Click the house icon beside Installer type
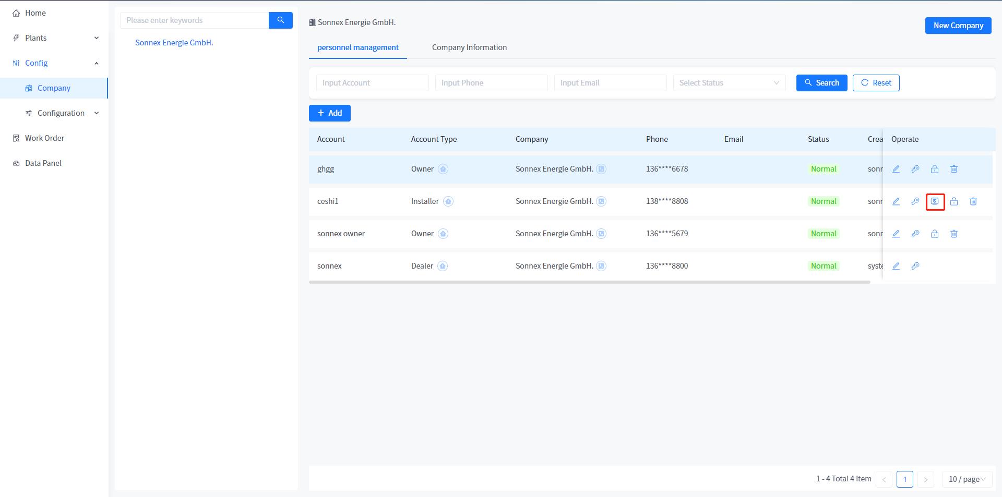 (448, 201)
